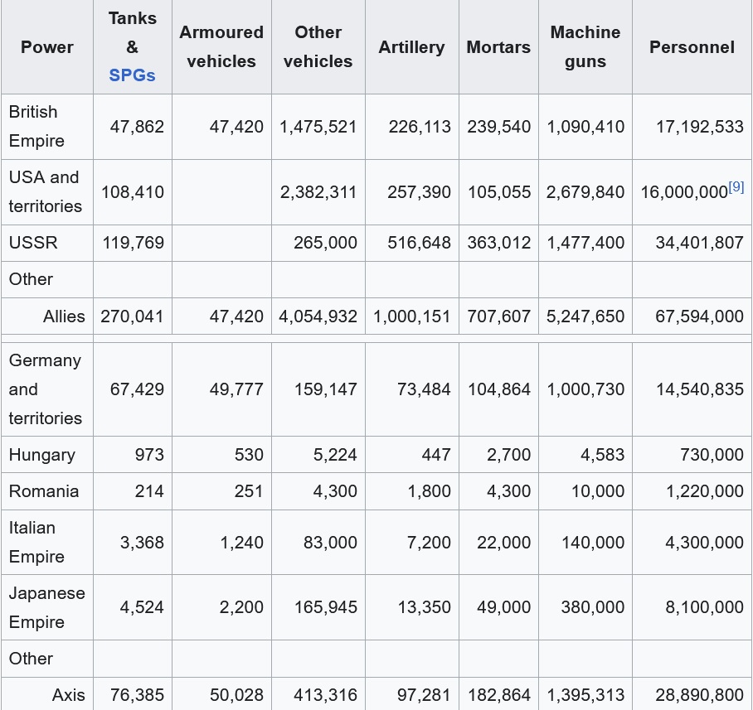Select the Romania row label

[x=44, y=491]
